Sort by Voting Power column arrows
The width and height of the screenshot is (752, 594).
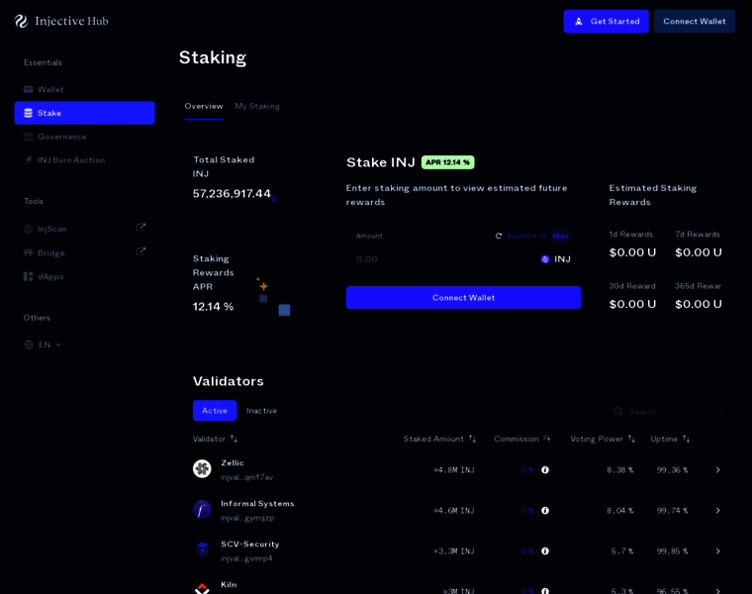631,439
